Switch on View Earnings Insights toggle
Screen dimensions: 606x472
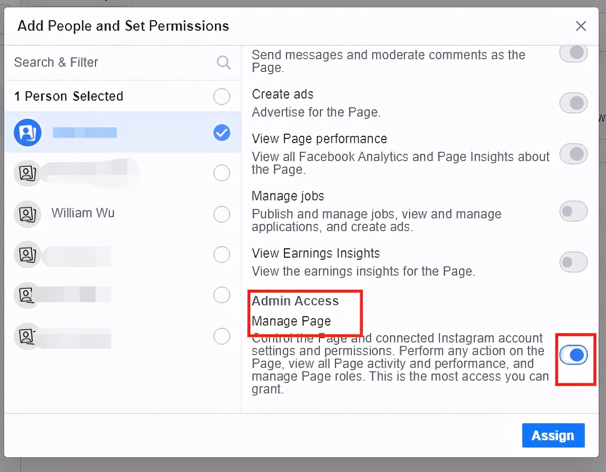click(574, 262)
